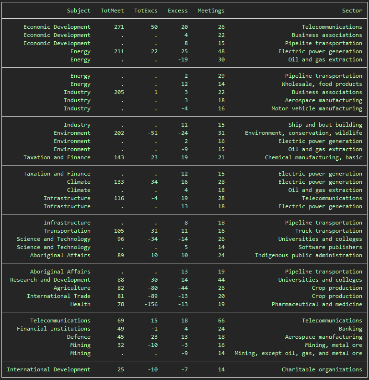Click the Transportation subject cell

(x=67, y=231)
